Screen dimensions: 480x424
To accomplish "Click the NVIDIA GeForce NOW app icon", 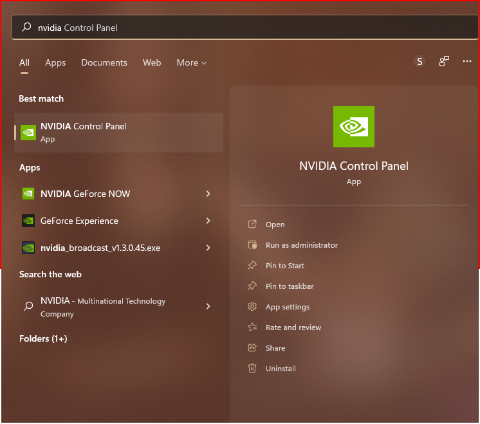I will pyautogui.click(x=28, y=194).
